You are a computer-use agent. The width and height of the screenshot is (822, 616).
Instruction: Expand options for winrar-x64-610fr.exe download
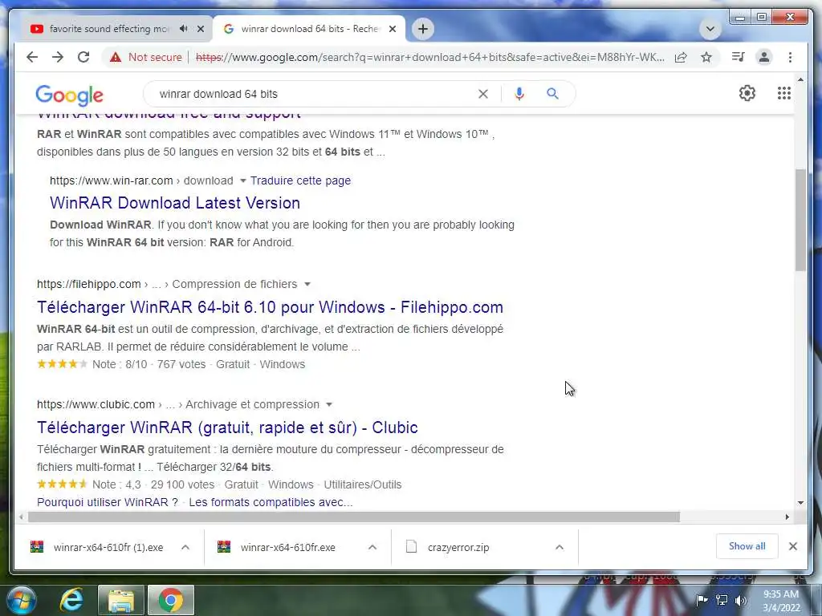(x=372, y=547)
